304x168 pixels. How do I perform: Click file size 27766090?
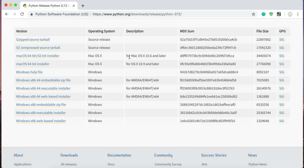(264, 64)
